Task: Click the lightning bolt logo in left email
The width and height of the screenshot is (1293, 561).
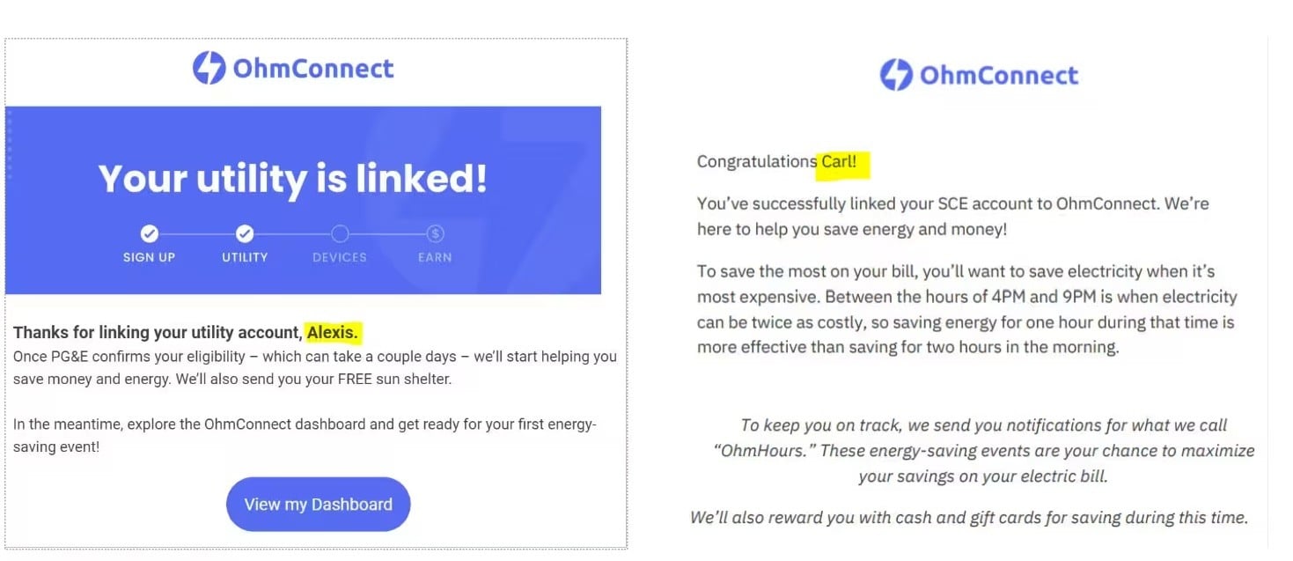Action: point(209,68)
